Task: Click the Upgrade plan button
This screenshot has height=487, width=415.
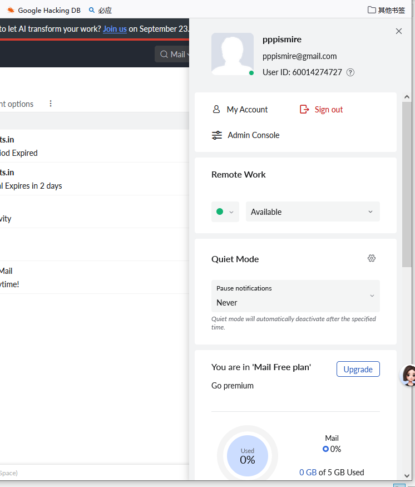Action: (x=358, y=369)
